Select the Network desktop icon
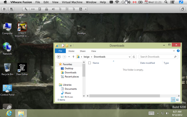This screenshot has width=187, height=117. (7, 49)
